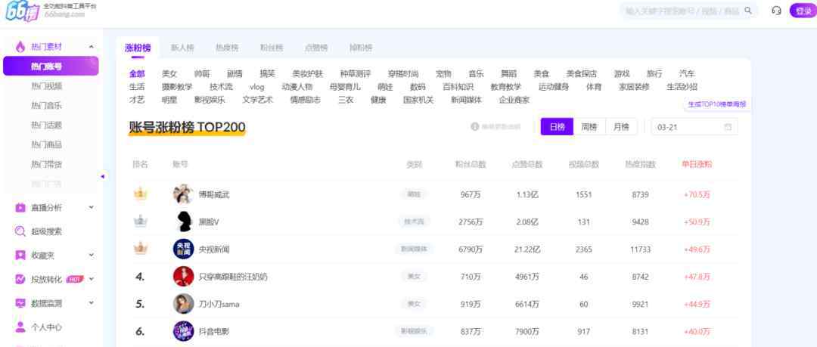Select the 周榜 weekly ranking button
The width and height of the screenshot is (817, 347).
589,126
